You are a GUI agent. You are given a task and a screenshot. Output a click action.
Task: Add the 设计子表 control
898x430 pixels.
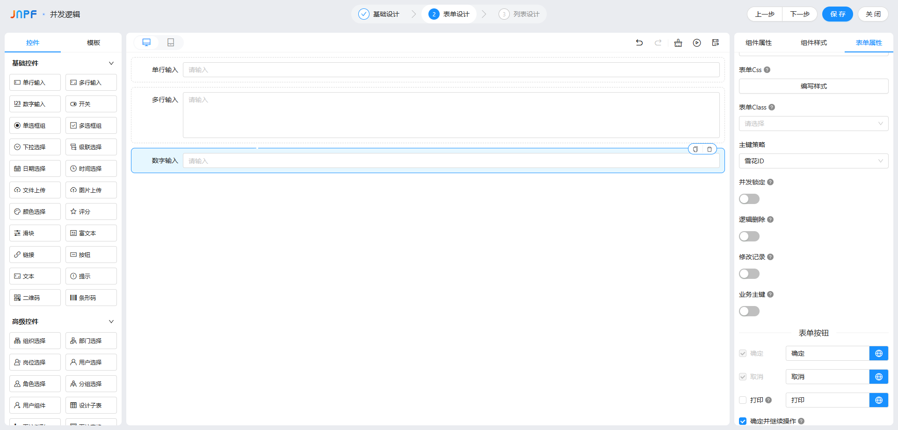point(91,405)
